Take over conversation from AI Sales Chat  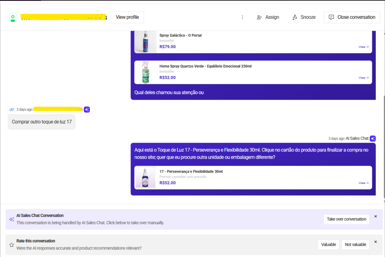click(x=346, y=219)
